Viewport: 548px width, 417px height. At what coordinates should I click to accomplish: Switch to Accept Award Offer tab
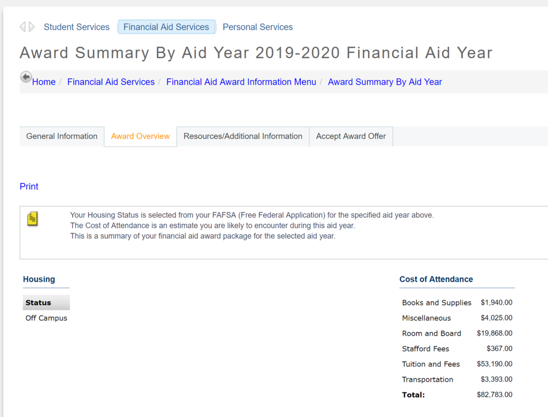click(351, 136)
